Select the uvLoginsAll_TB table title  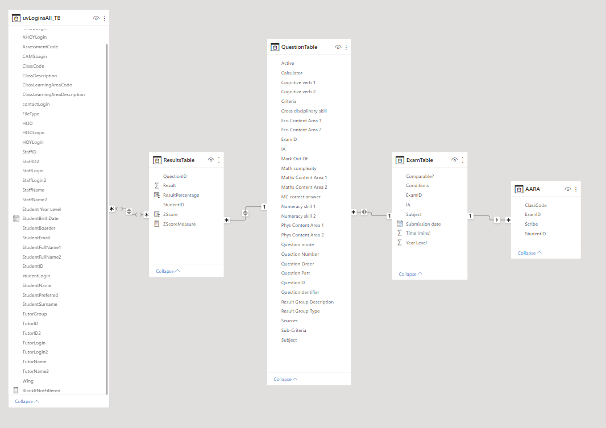[x=41, y=18]
